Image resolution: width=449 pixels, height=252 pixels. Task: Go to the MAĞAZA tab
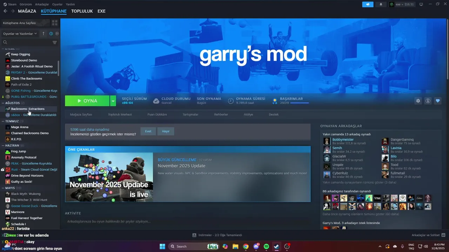tap(27, 11)
